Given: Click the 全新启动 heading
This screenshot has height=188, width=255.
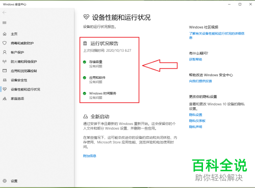Looking at the screenshot, I should click(100, 117).
